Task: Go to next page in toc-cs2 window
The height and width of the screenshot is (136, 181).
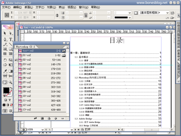Action: (x=75, y=129)
